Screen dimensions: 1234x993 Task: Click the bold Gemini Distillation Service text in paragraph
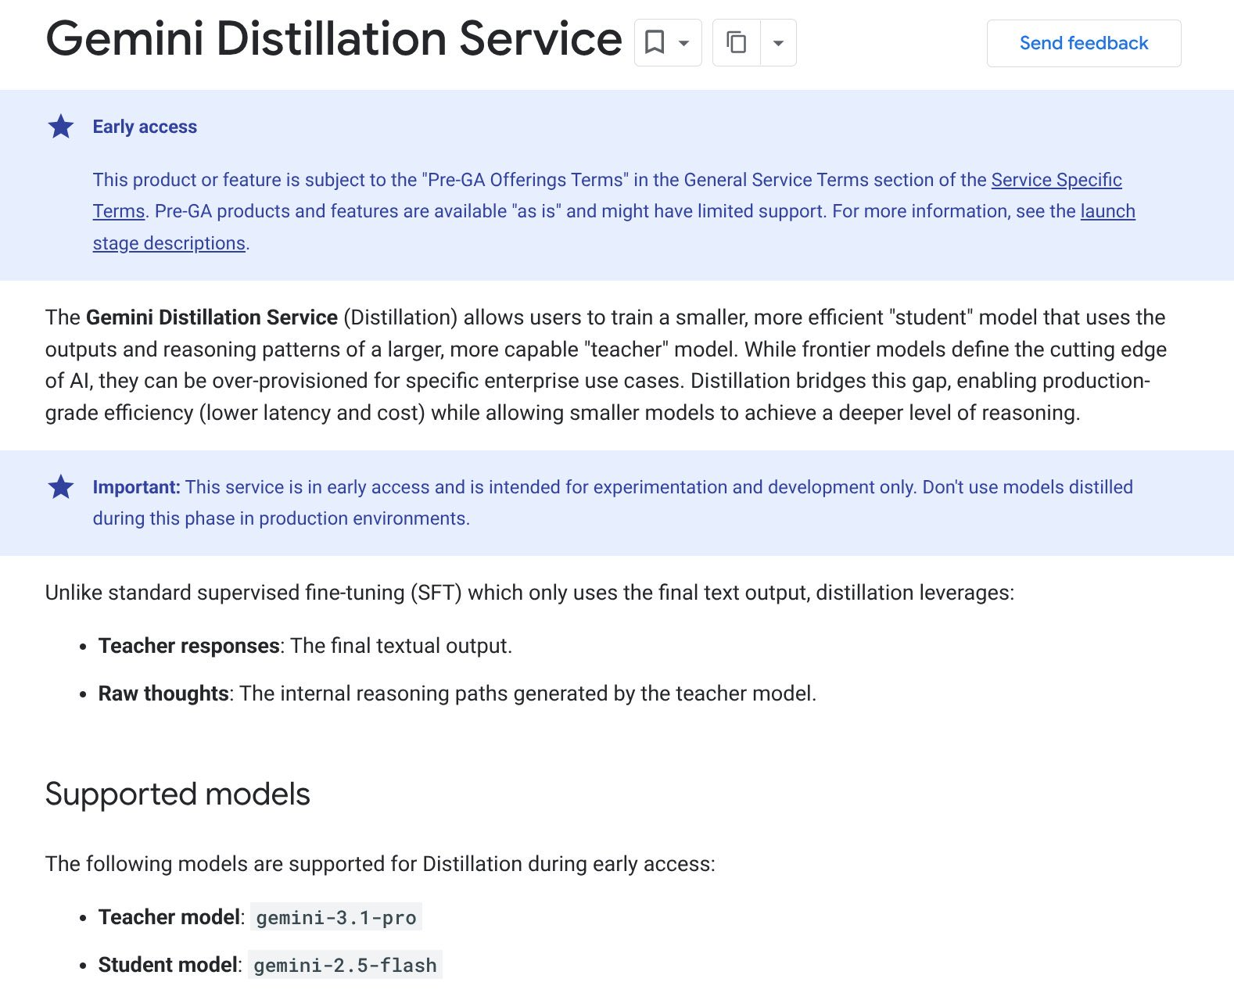212,317
